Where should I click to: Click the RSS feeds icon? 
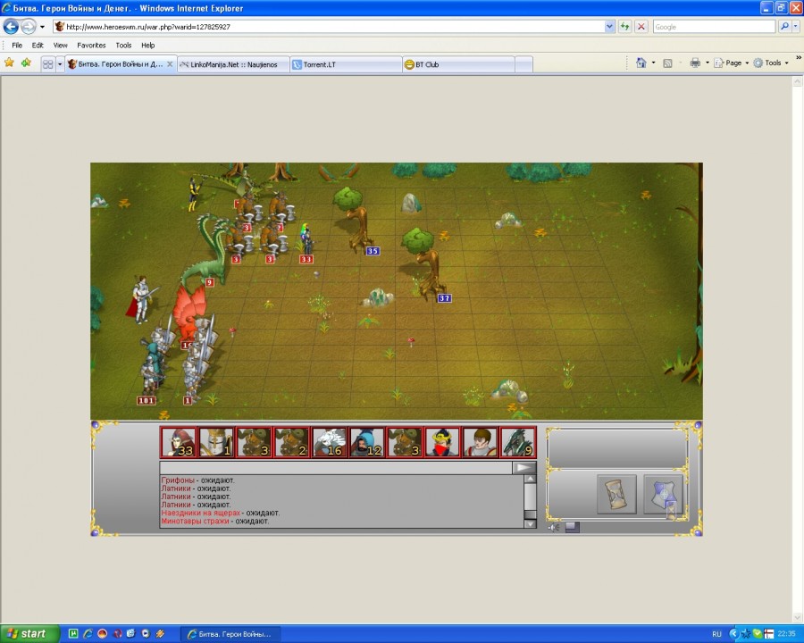coord(667,63)
